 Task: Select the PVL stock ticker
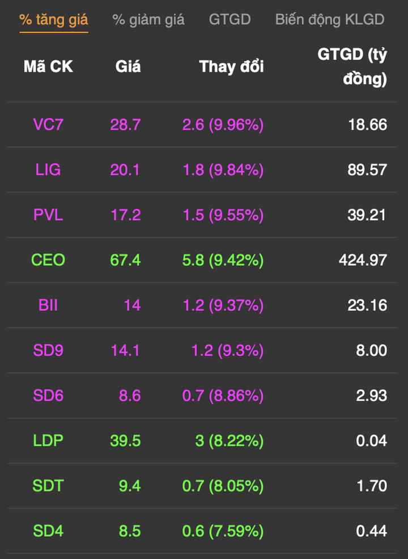tap(48, 215)
